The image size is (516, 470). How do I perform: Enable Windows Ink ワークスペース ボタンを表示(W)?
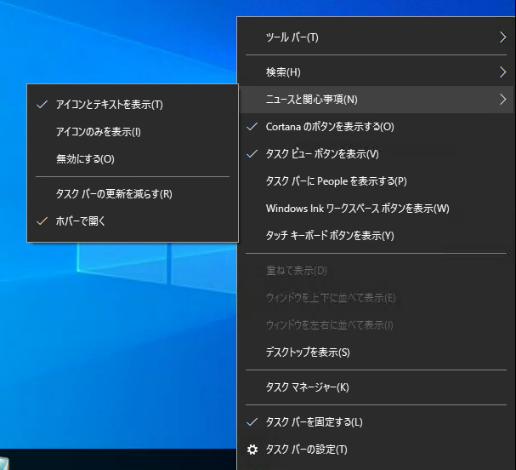coord(376,209)
